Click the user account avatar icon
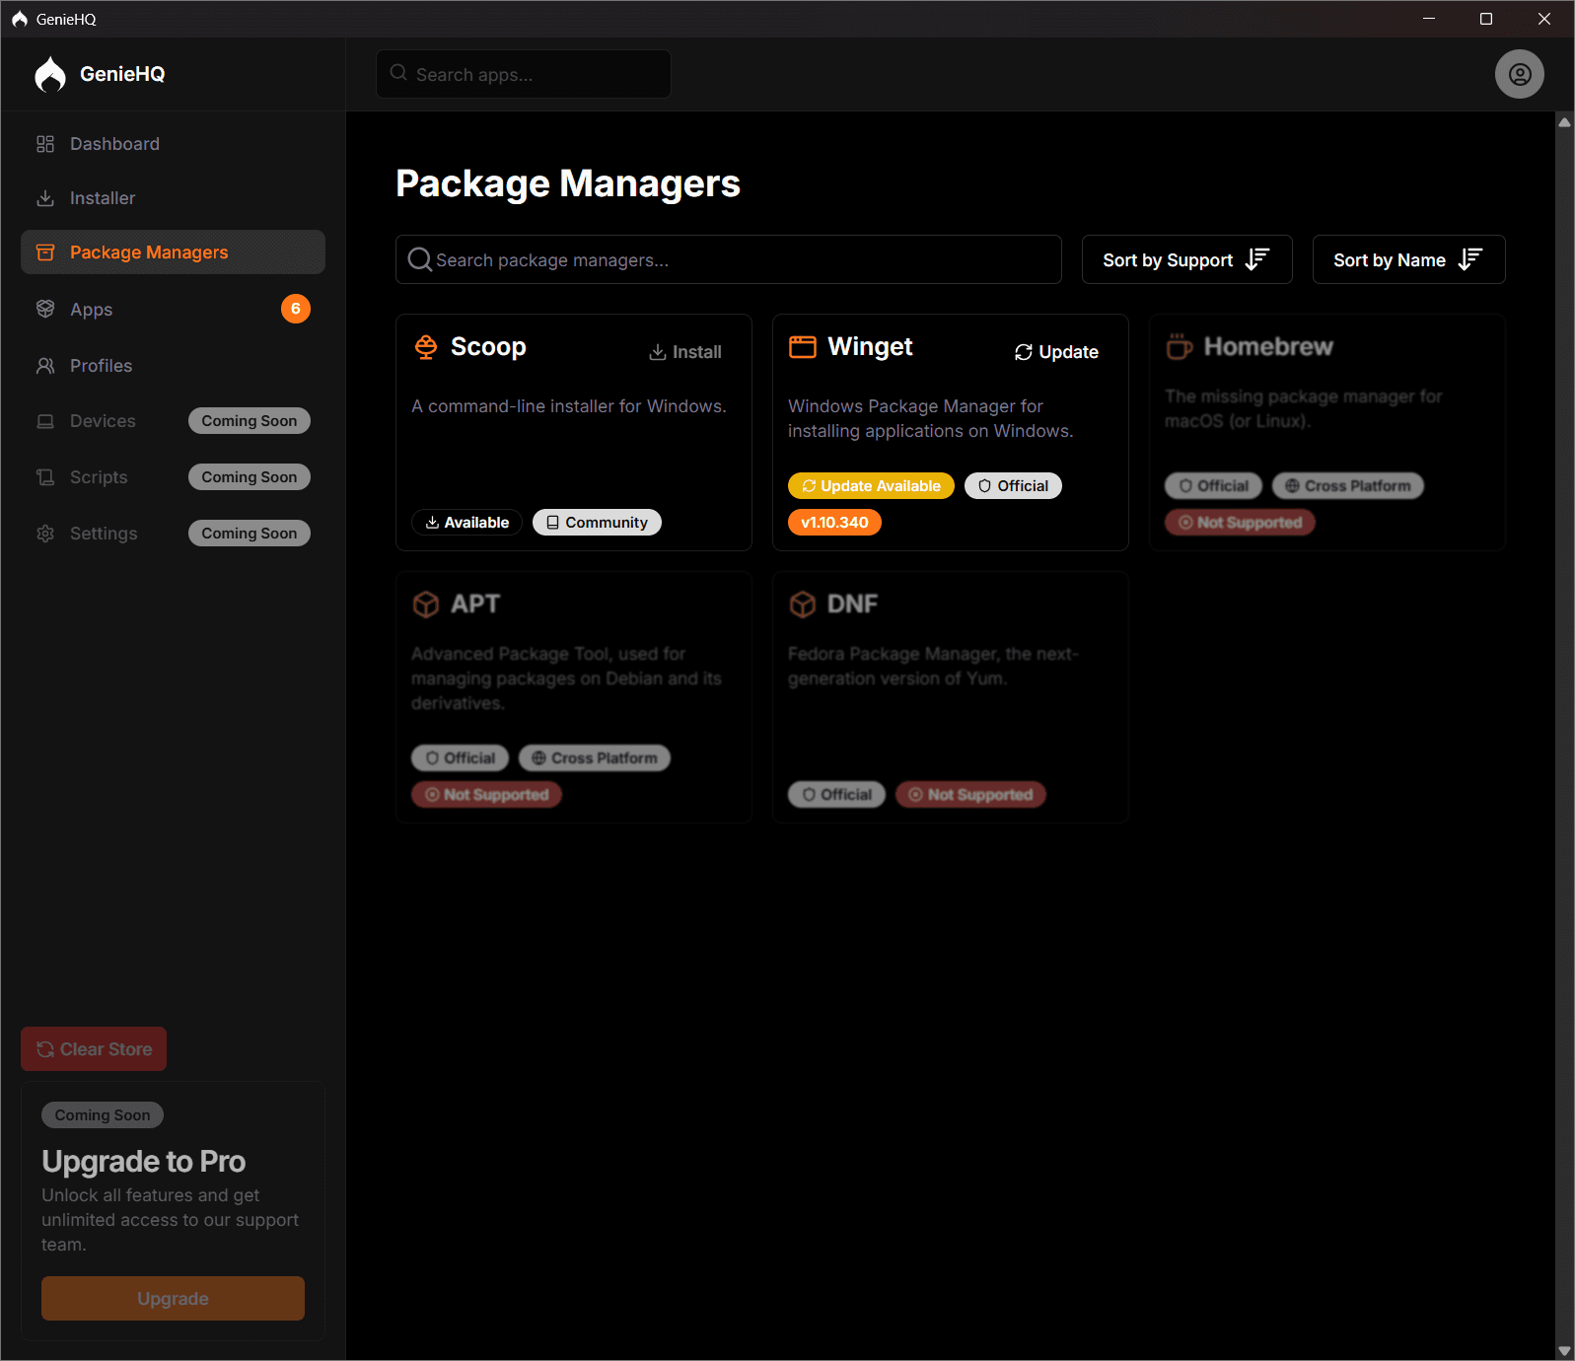This screenshot has height=1361, width=1575. 1519,74
